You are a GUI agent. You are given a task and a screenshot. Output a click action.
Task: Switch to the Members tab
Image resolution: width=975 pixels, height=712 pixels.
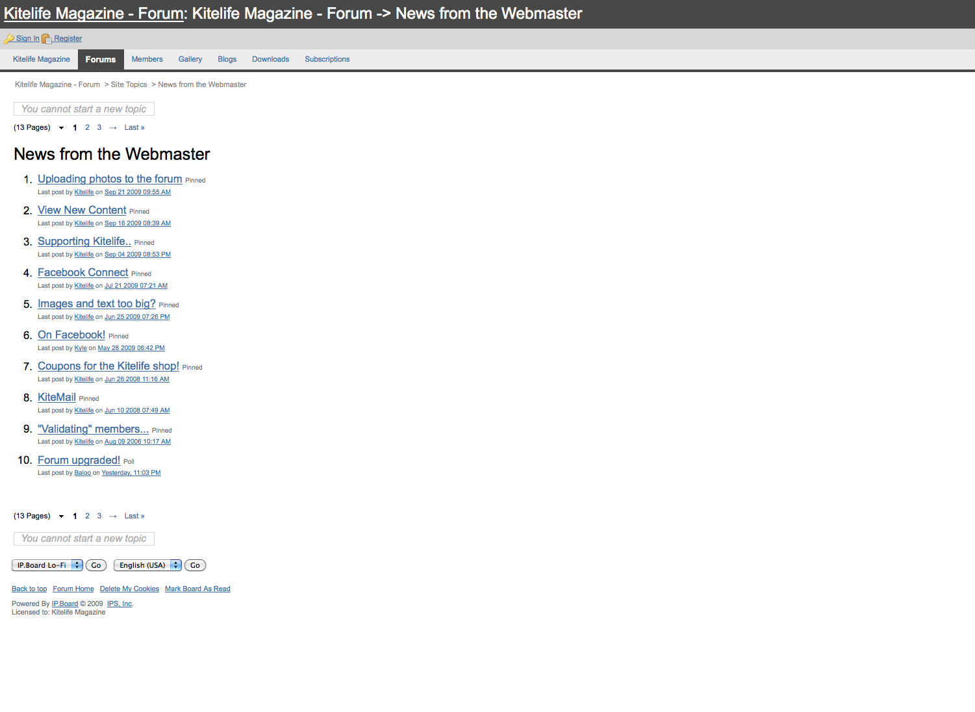[147, 59]
